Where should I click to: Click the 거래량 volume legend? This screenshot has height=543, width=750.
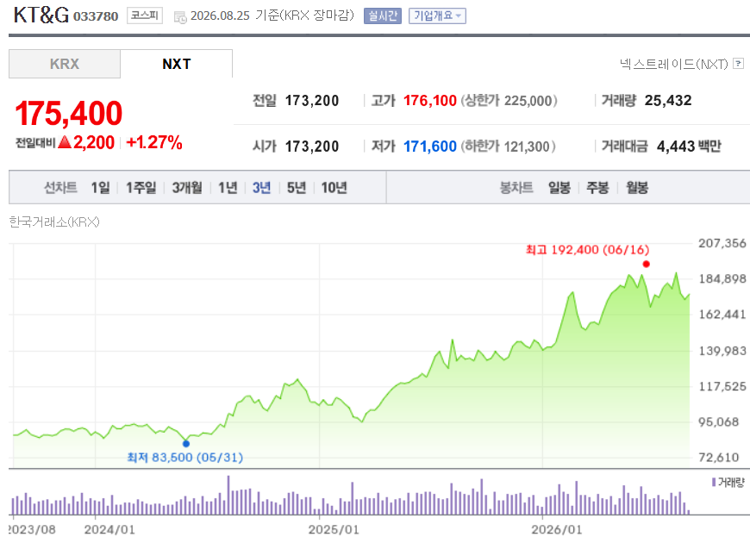(728, 483)
